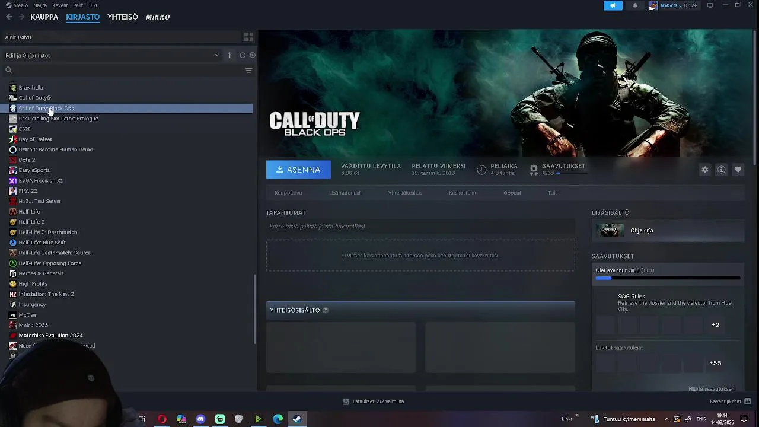759x427 pixels.
Task: Open Discord from the taskbar
Action: [x=200, y=419]
